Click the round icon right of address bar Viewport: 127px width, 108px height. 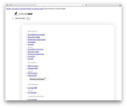pos(86,5)
